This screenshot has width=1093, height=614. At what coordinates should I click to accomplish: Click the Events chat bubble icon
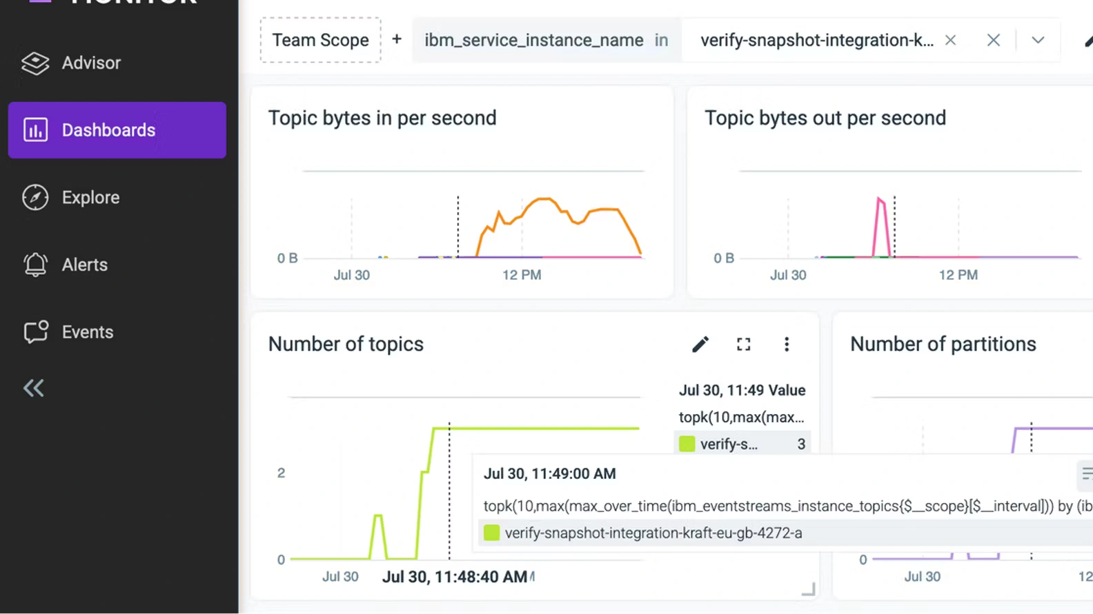tap(35, 332)
